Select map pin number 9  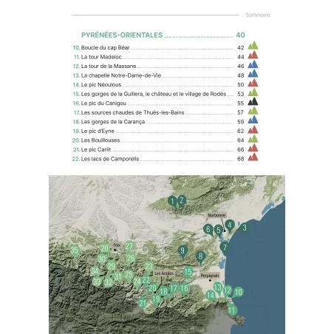[183, 251]
